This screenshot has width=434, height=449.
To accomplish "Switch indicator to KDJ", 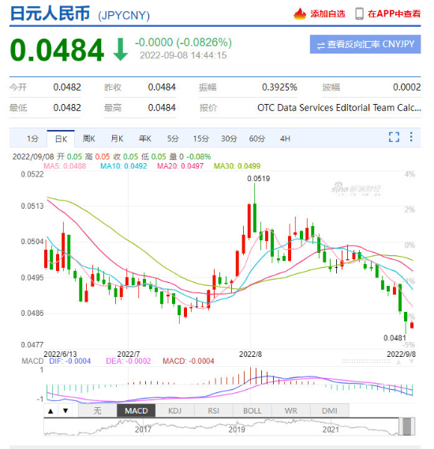I will (x=174, y=411).
